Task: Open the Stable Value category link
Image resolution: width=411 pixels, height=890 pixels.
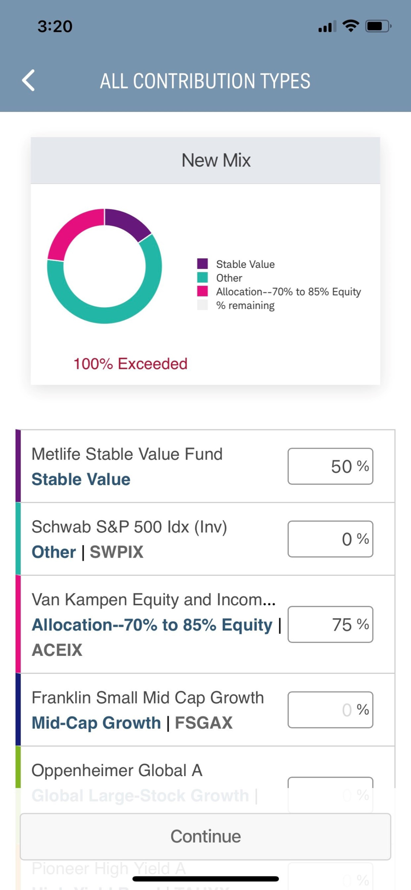Action: coord(81,479)
